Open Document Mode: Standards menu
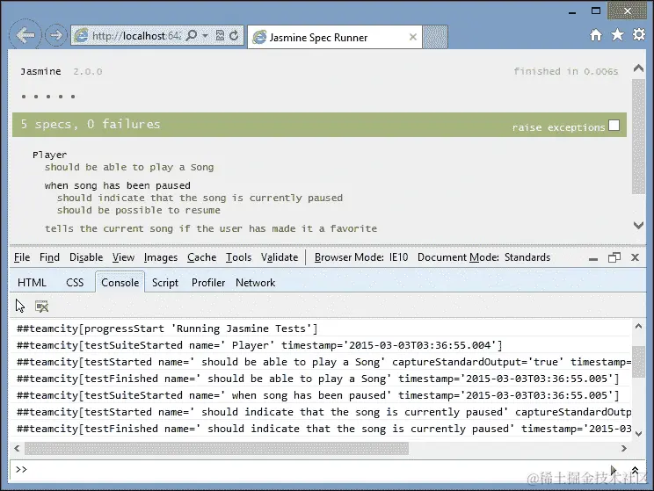 click(x=483, y=257)
